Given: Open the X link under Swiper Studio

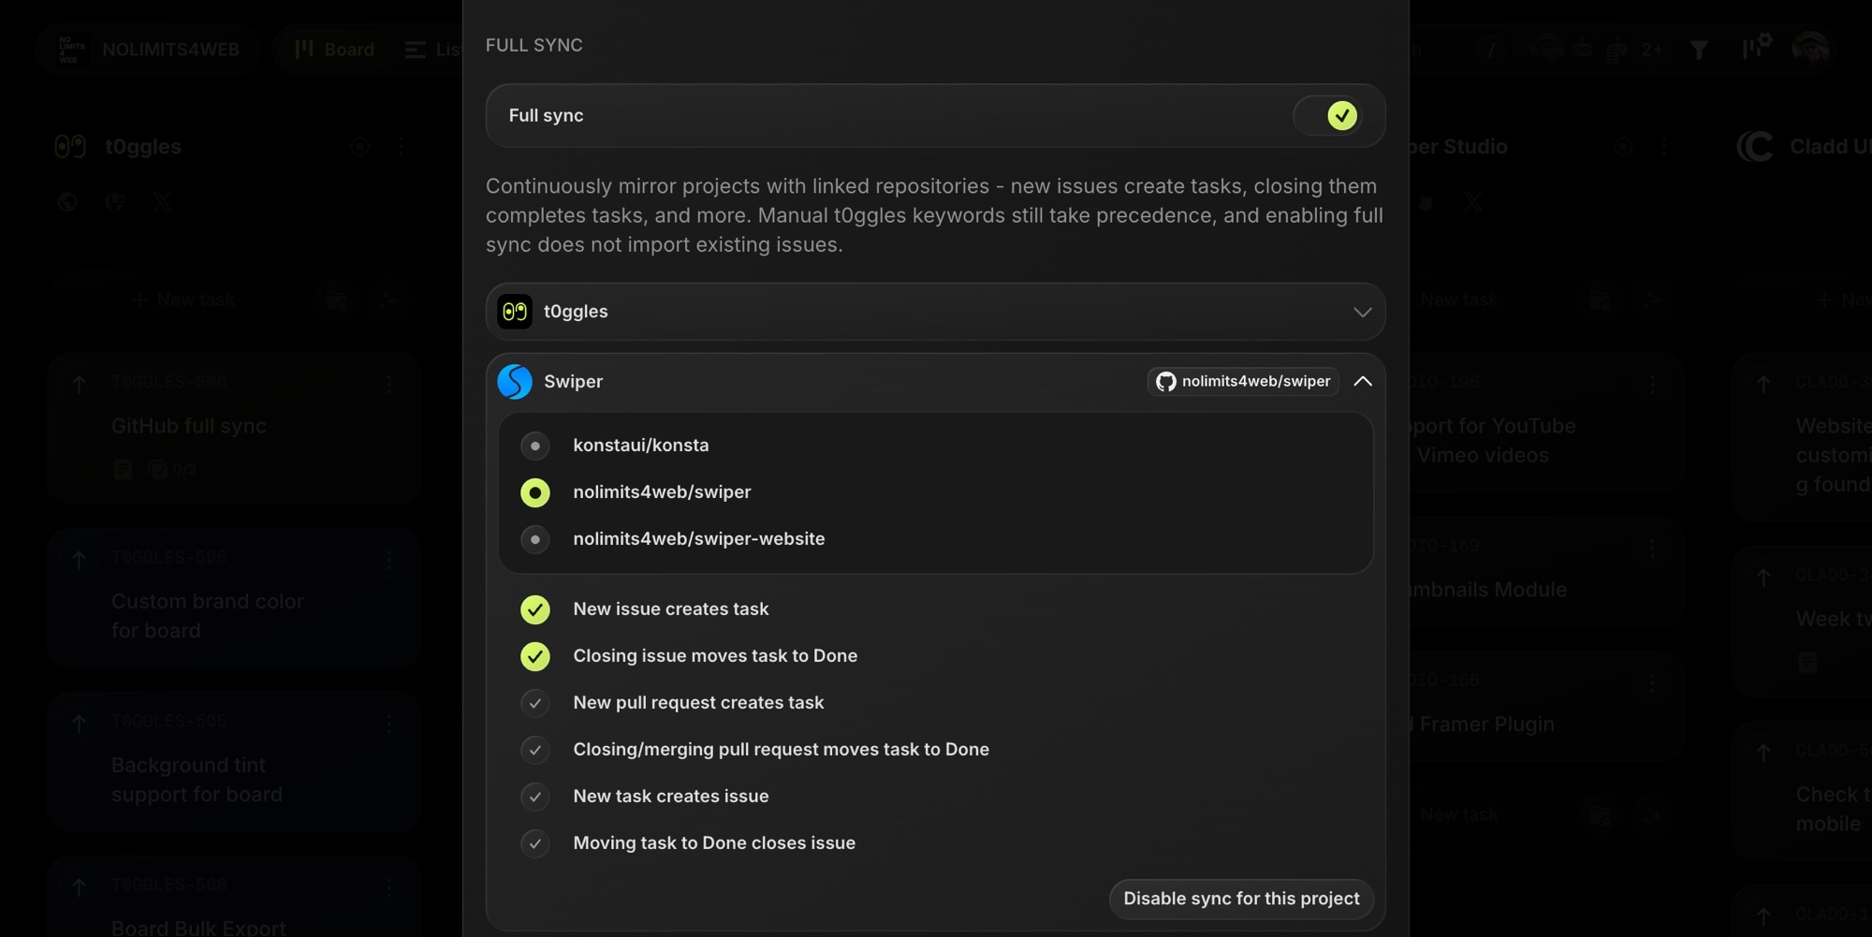Looking at the screenshot, I should (x=1473, y=202).
